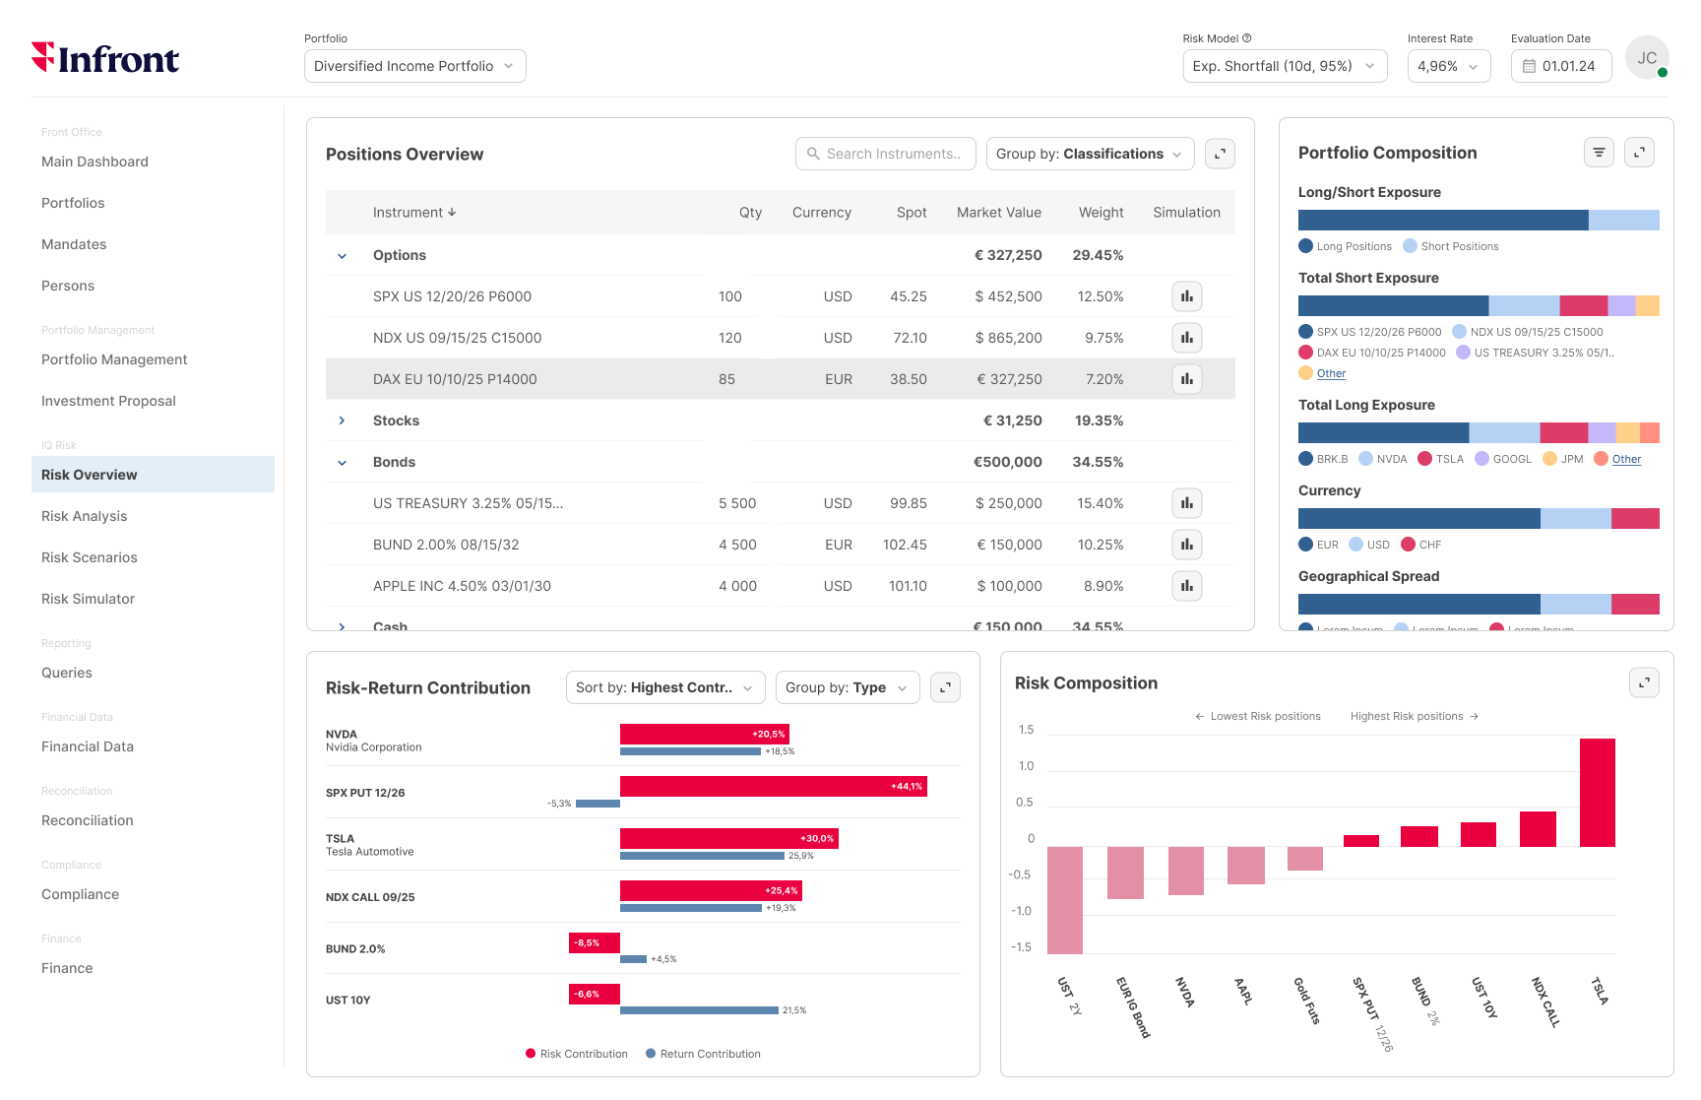Expand the Positions Overview panel to fullscreen
This screenshot has height=1100, width=1701.
point(1220,154)
